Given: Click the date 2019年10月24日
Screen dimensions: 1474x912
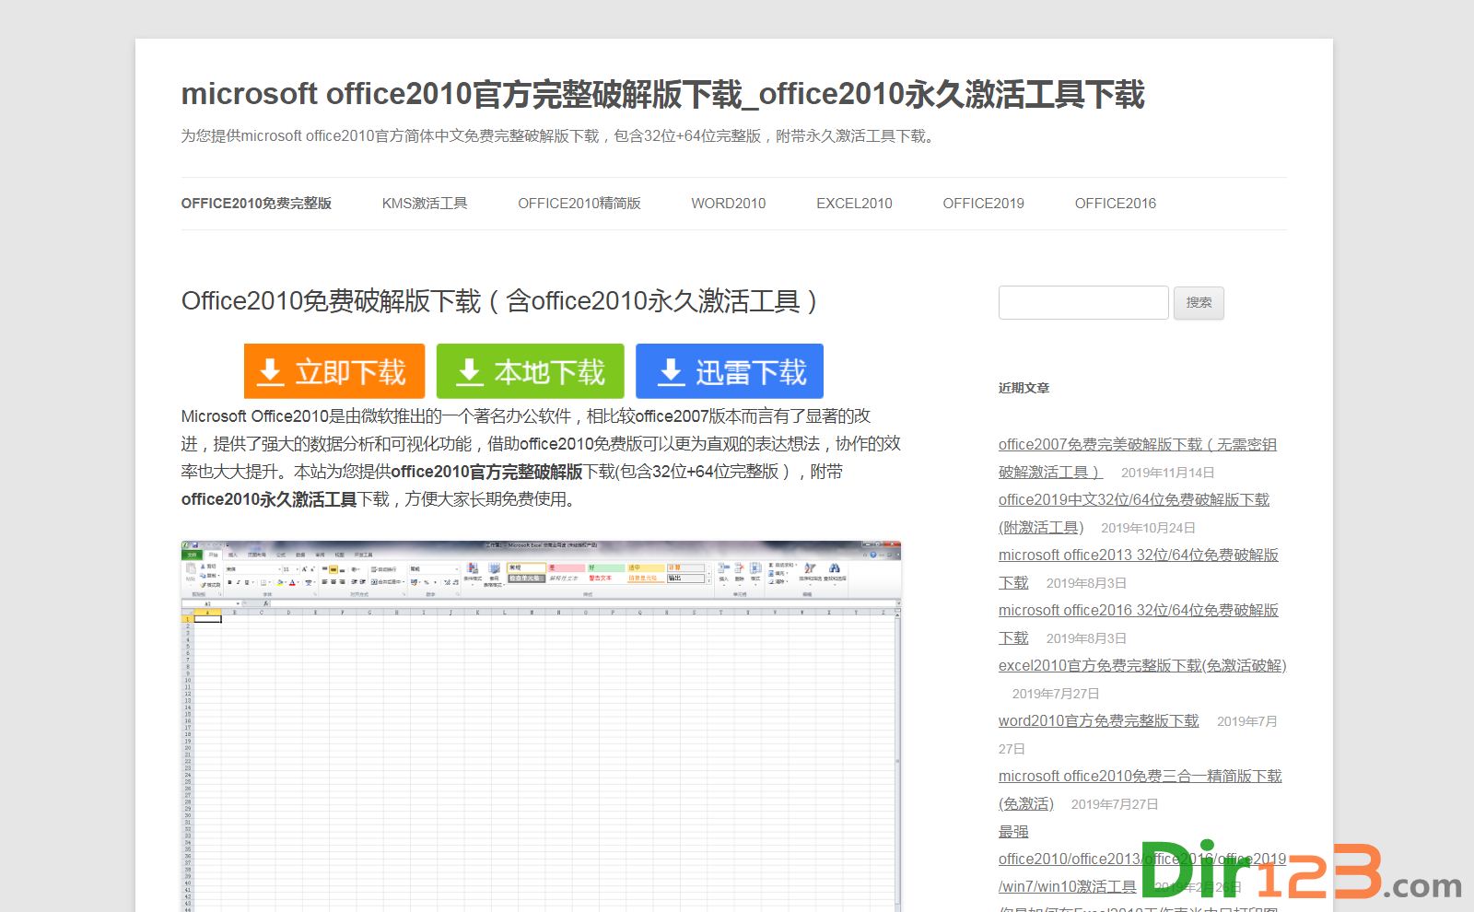Looking at the screenshot, I should (x=1148, y=528).
